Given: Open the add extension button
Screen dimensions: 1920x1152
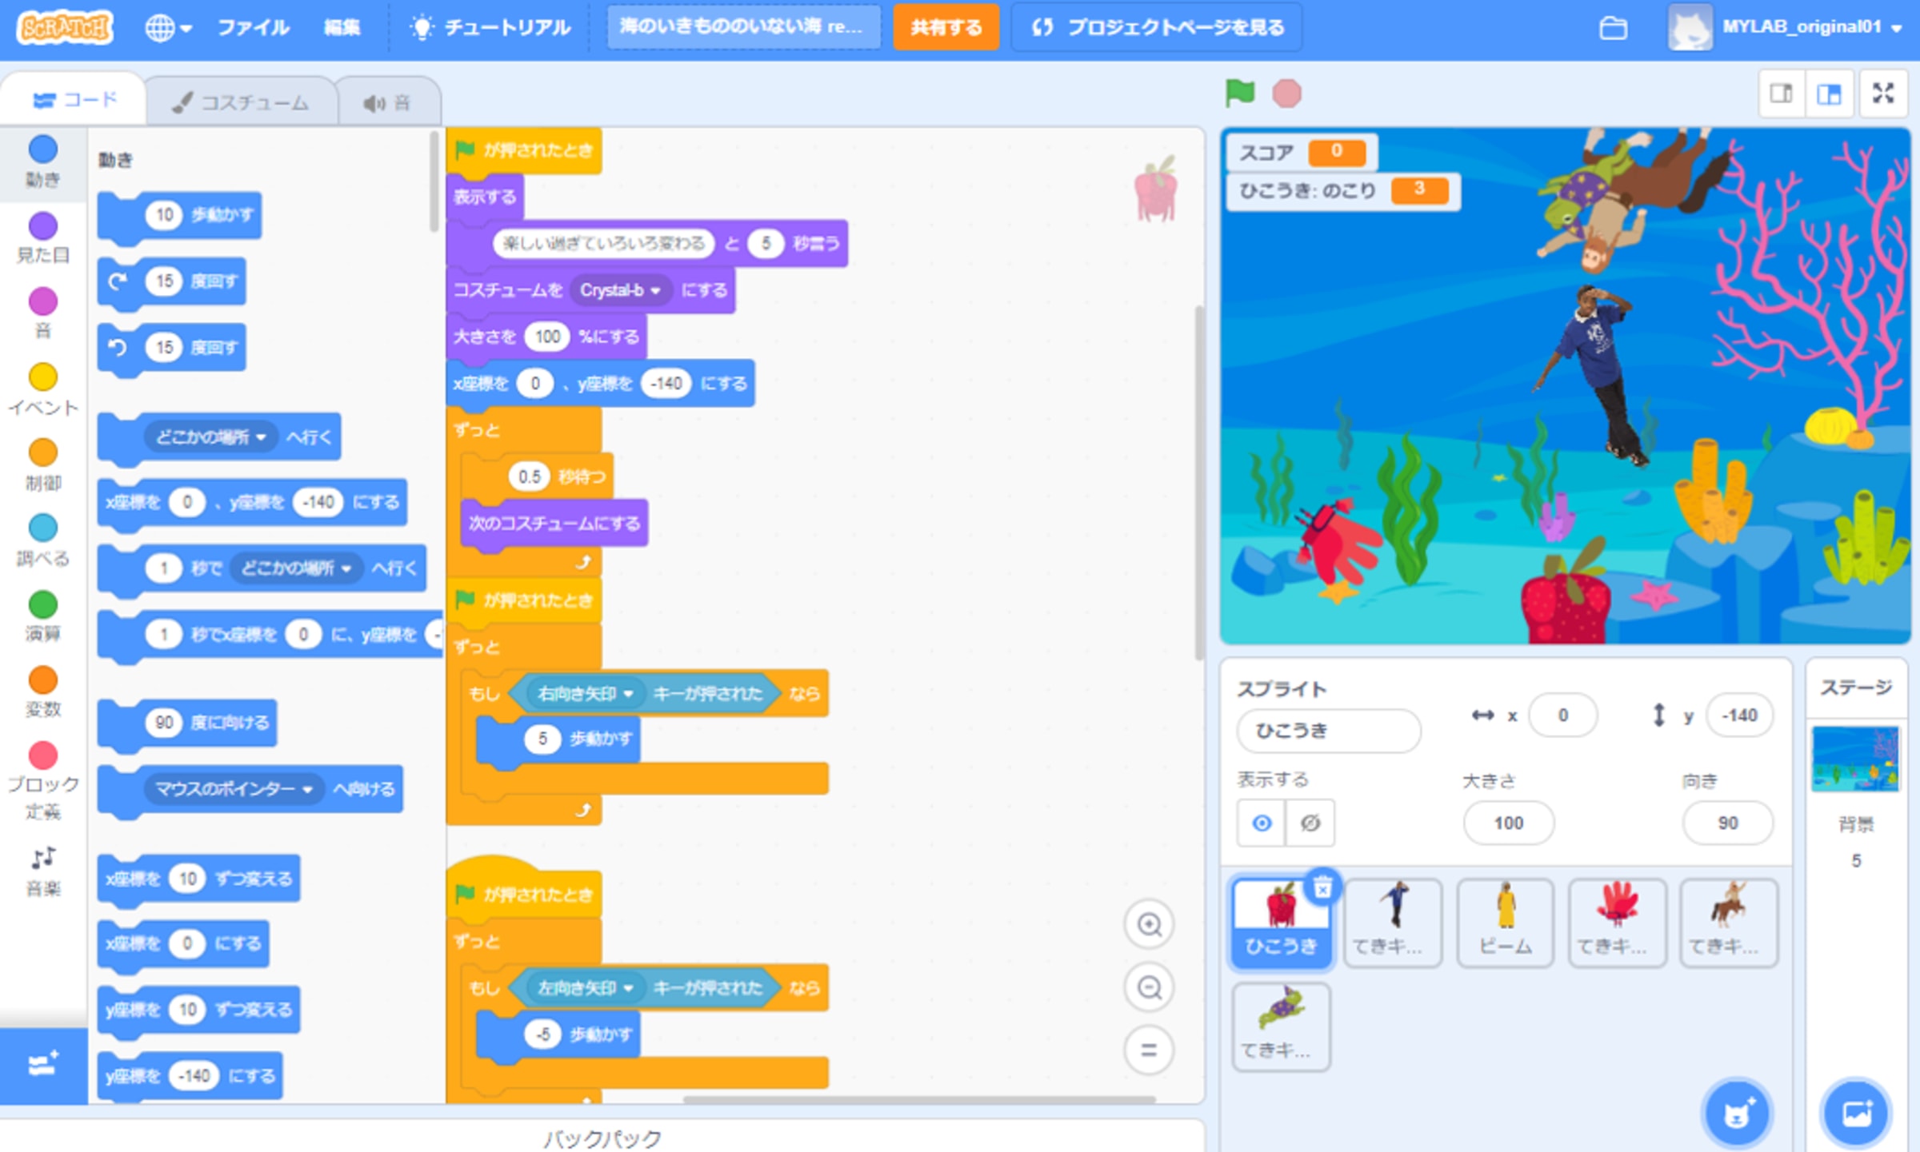Looking at the screenshot, I should coord(43,1065).
